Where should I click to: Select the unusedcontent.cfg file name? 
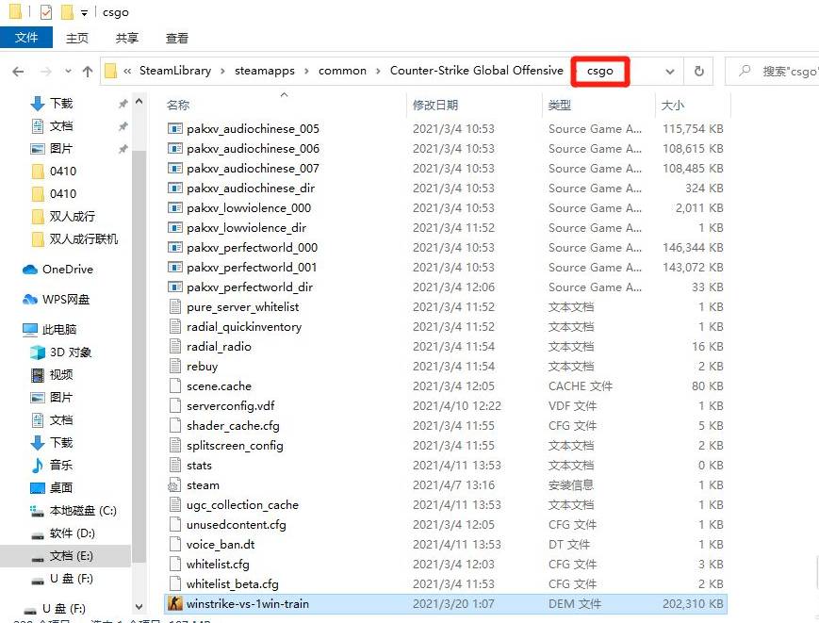pyautogui.click(x=237, y=525)
